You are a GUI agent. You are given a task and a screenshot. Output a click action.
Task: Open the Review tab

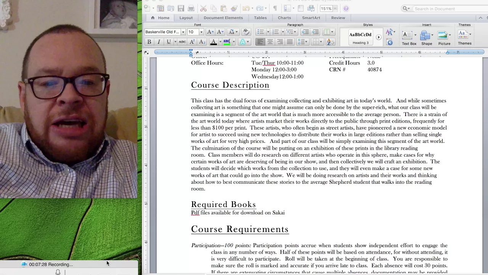[x=338, y=18]
